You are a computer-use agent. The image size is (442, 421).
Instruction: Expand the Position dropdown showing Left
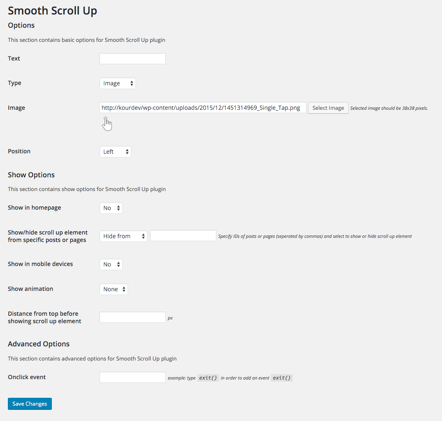tap(115, 152)
